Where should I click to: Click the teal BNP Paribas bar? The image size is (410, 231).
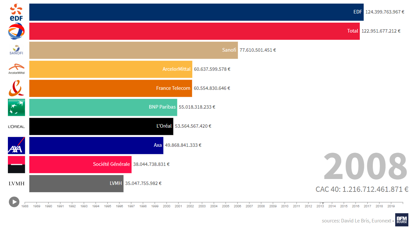103,107
